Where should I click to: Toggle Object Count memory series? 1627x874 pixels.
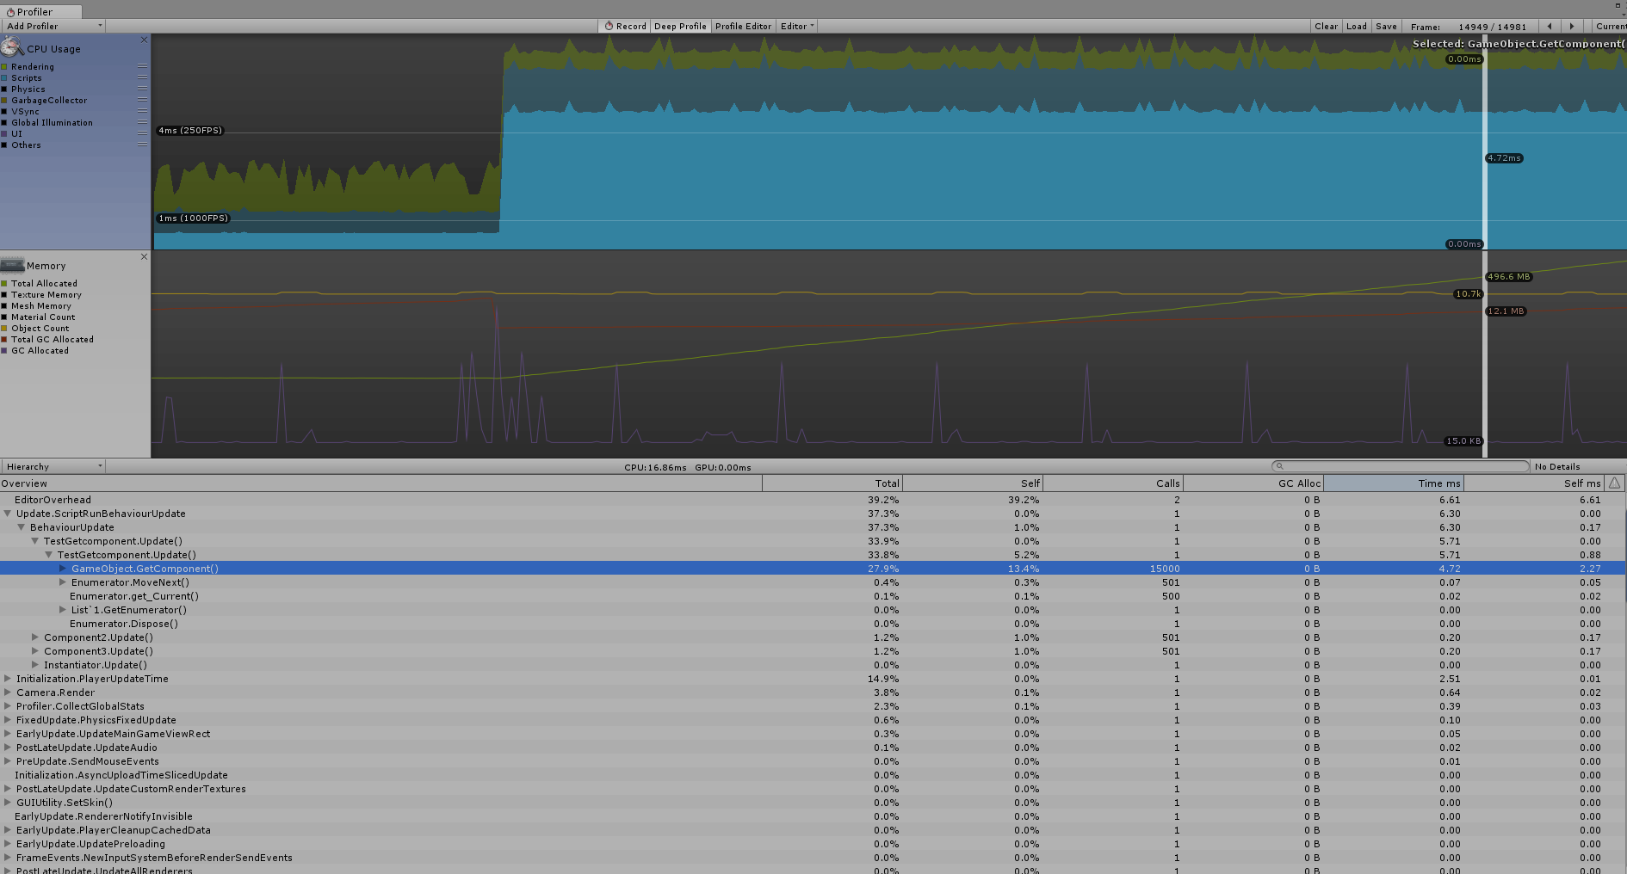point(4,328)
